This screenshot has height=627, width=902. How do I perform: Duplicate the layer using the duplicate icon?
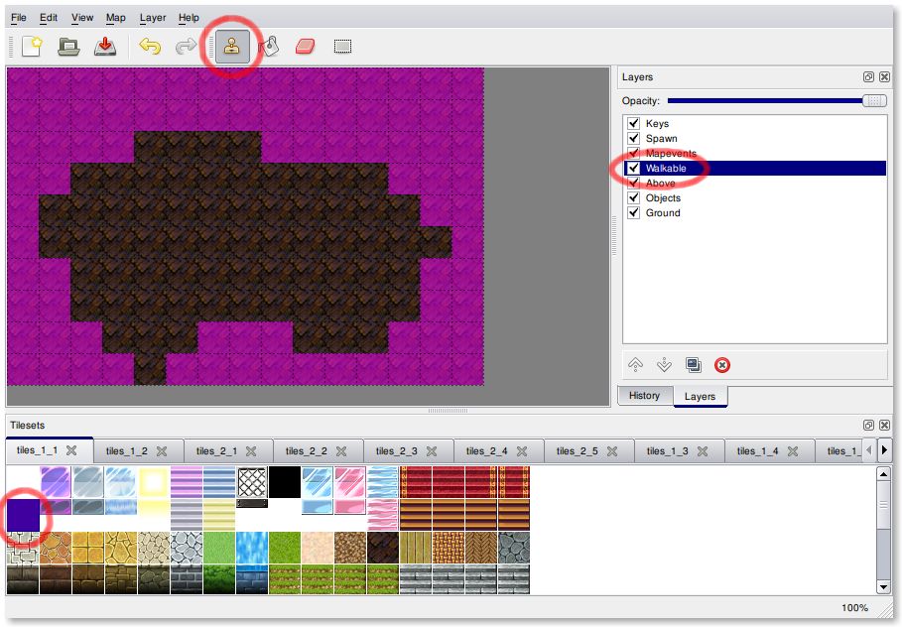[694, 365]
